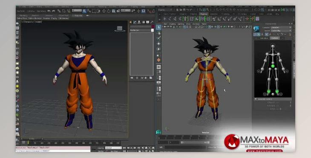Image resolution: width=311 pixels, height=158 pixels.
Task: Open the Rigging menu set dropdown in Maya
Action: click(x=166, y=10)
